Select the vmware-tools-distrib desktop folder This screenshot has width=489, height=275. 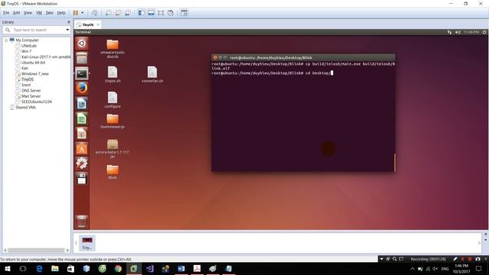coord(112,49)
